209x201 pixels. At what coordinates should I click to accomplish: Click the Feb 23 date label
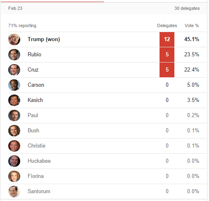tap(15, 8)
